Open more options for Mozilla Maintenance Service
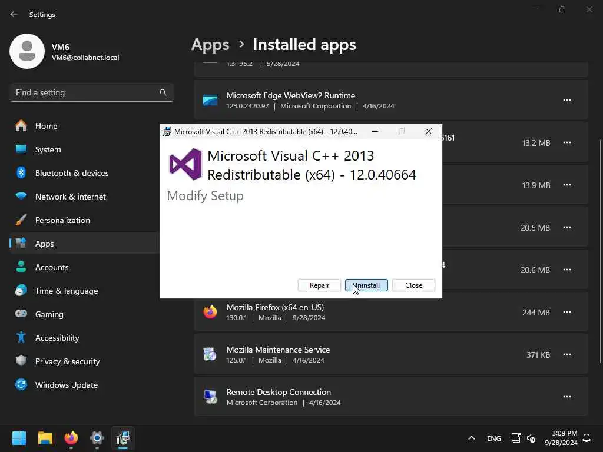The height and width of the screenshot is (452, 603). tap(567, 355)
